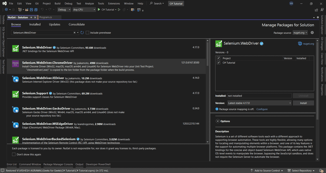The height and width of the screenshot is (173, 326).
Task: Click Selenium.WebDriver.ChromeDriver package icon
Action: pos(16,64)
